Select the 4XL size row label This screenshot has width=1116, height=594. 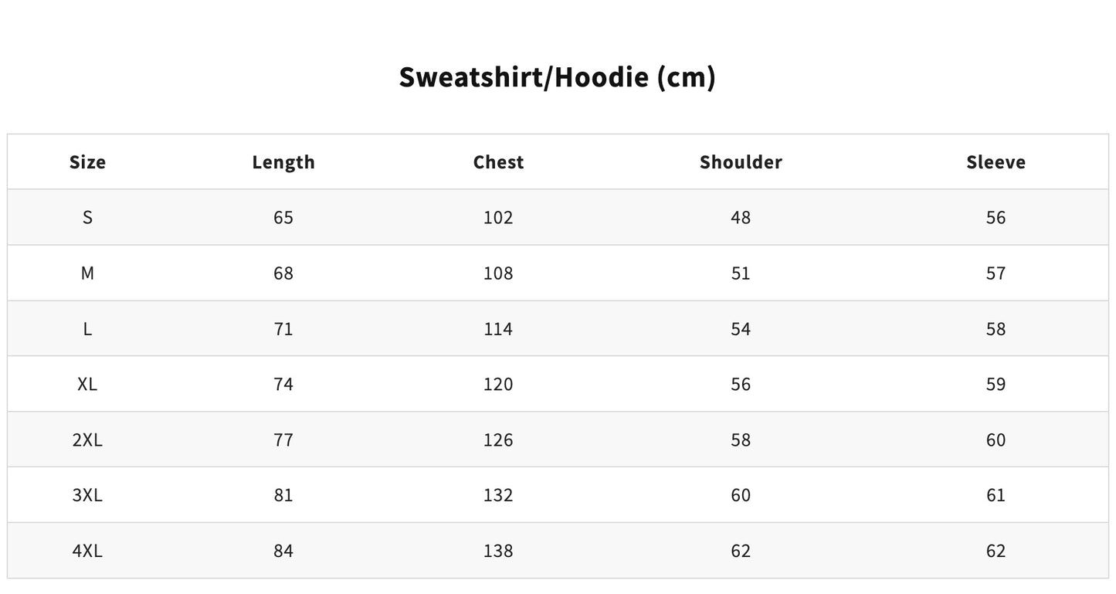87,552
